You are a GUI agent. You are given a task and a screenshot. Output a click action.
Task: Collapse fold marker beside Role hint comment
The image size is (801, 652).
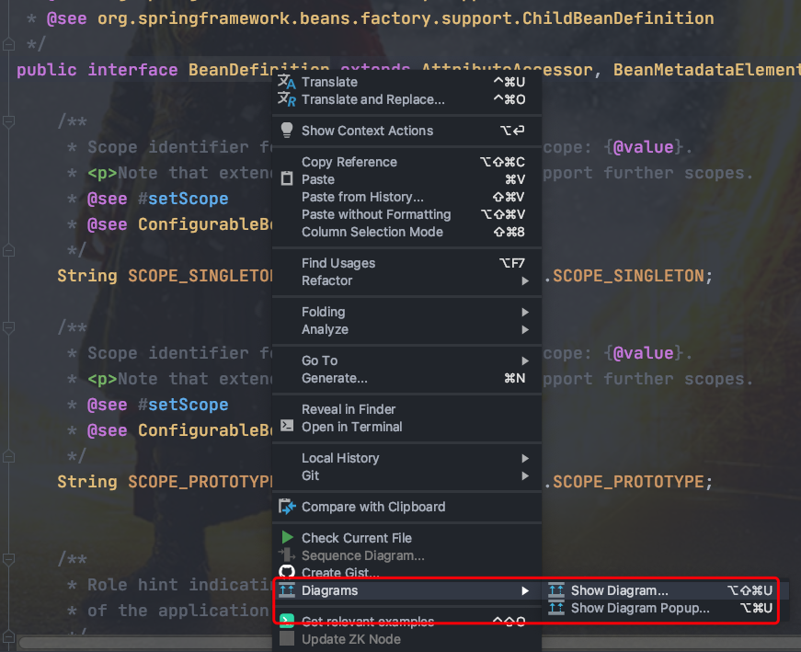pyautogui.click(x=8, y=559)
